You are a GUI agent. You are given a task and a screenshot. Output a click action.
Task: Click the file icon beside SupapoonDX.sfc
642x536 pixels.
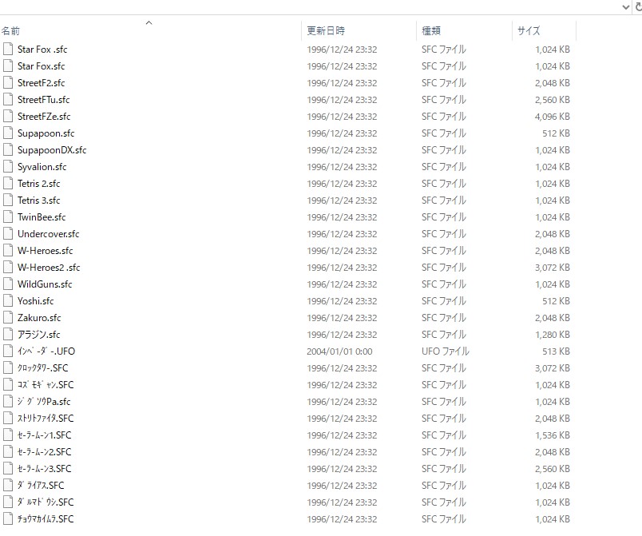click(x=8, y=150)
